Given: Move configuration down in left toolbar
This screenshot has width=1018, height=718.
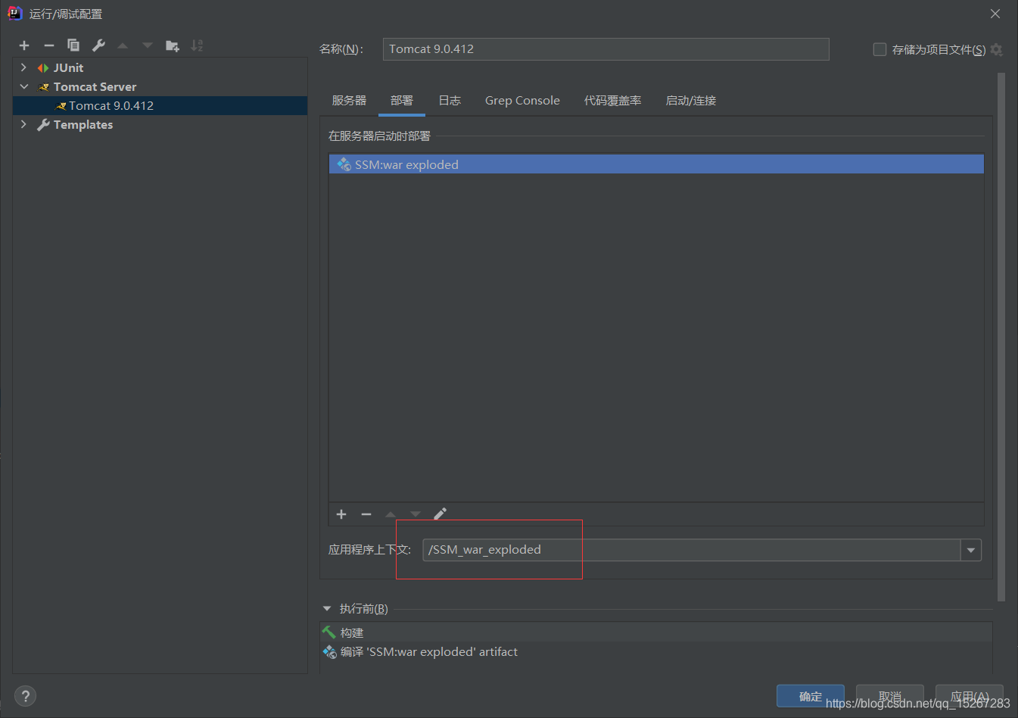Looking at the screenshot, I should pyautogui.click(x=148, y=45).
